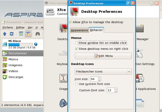Click the wrench icon beside Mi Disco
162x112 pixels.
pyautogui.click(x=36, y=44)
